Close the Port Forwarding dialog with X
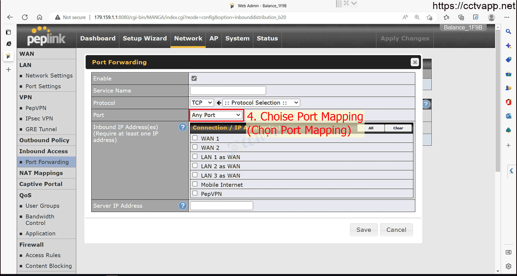 click(x=415, y=62)
